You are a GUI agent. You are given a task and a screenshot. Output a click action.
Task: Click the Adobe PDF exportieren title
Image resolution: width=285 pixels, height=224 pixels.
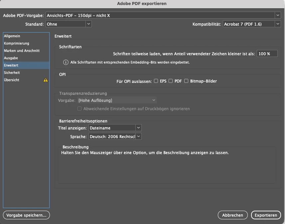coord(142,3)
